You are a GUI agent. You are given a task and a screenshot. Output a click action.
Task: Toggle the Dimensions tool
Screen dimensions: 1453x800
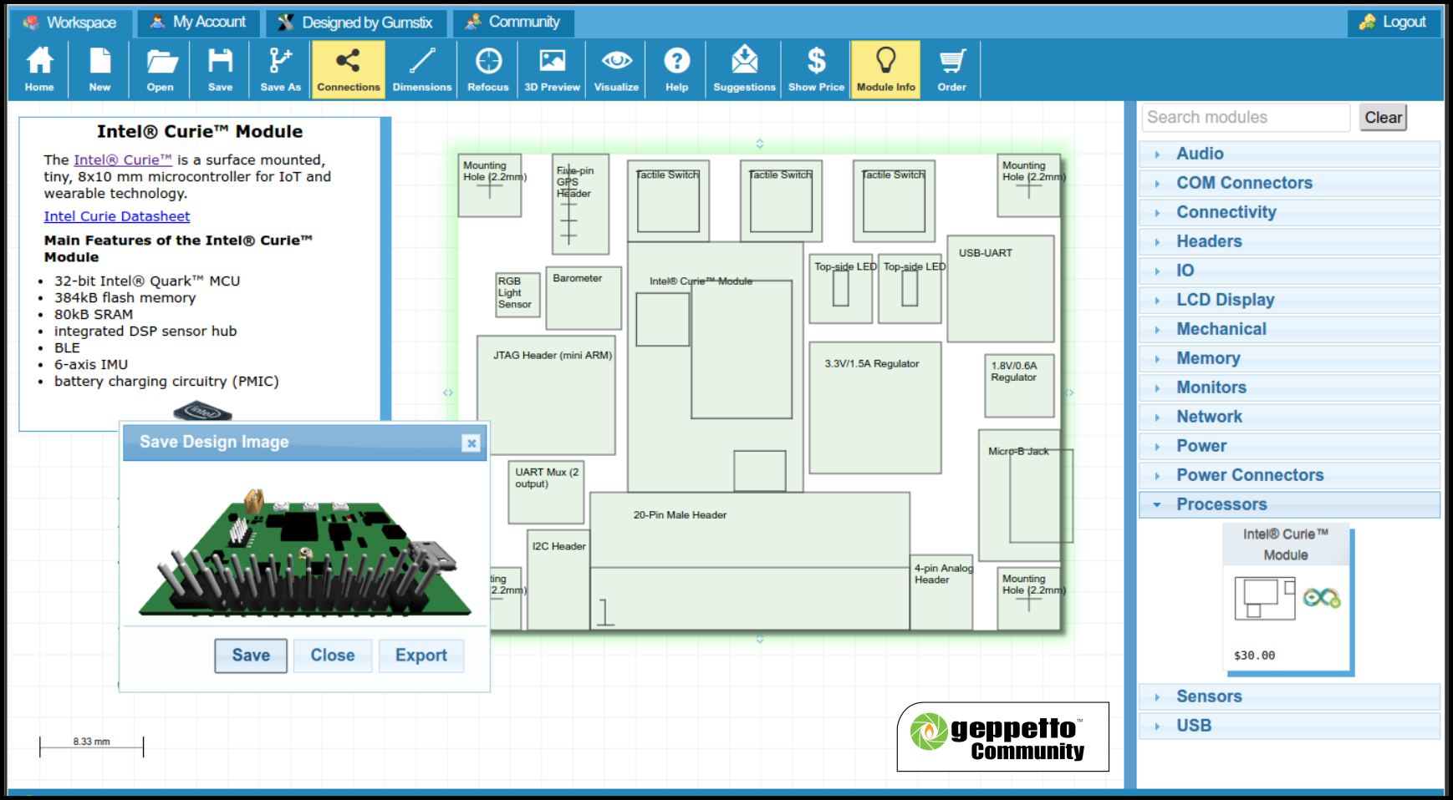[x=422, y=70]
